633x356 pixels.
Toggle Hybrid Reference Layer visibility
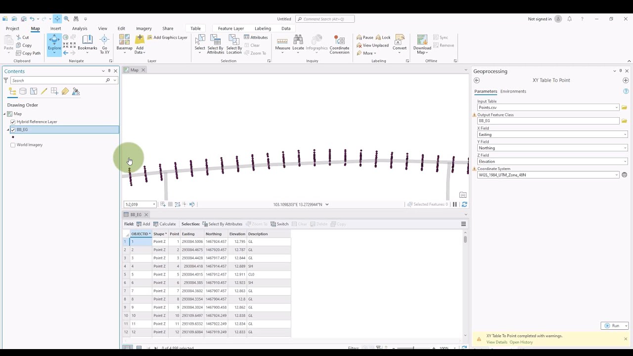13,122
